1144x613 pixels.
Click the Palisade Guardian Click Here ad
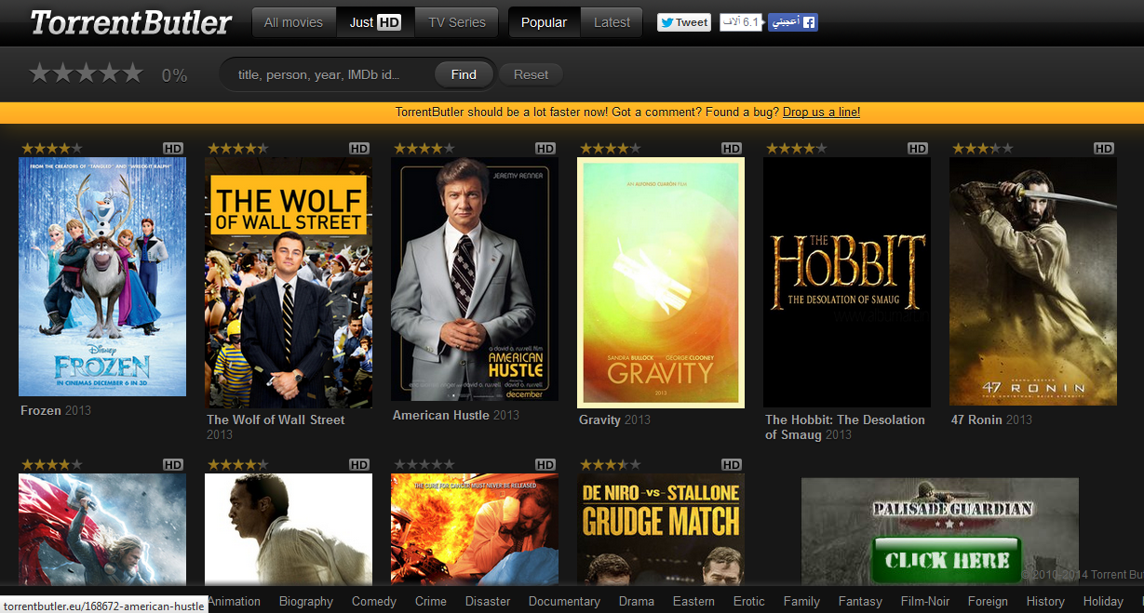coord(940,530)
